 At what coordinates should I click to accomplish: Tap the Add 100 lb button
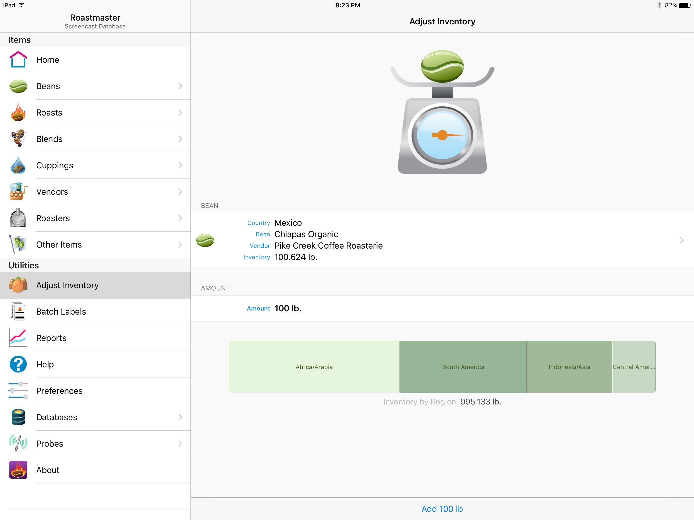click(442, 509)
